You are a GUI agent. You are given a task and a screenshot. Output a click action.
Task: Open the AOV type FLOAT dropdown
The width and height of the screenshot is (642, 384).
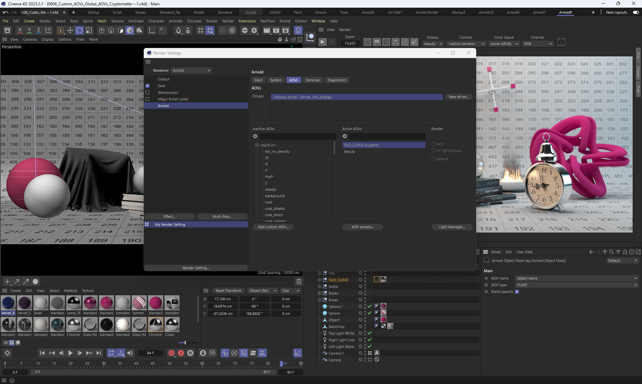576,285
